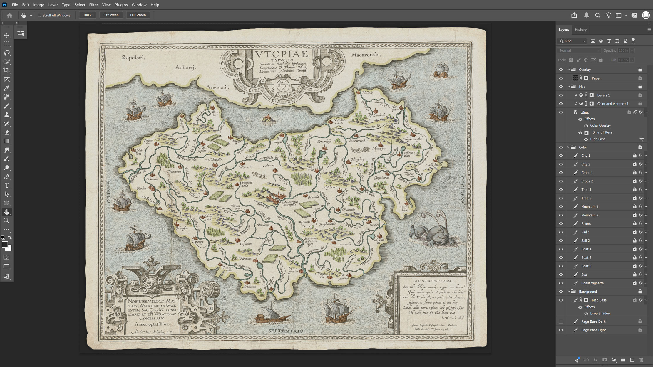Select the Eraser tool
This screenshot has height=367, width=653.
click(x=6, y=132)
